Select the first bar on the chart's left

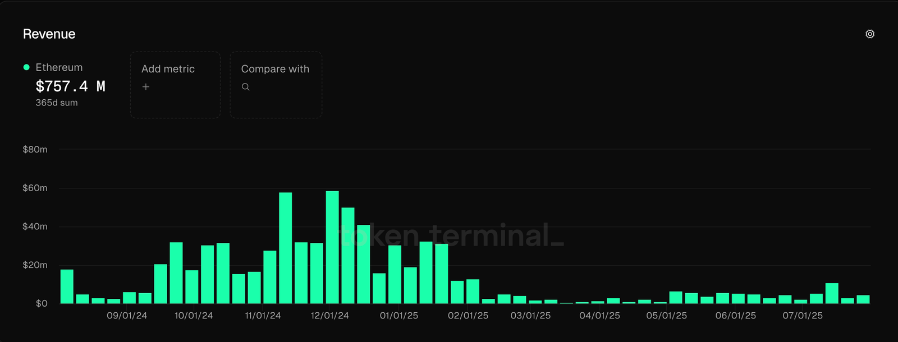coord(67,286)
